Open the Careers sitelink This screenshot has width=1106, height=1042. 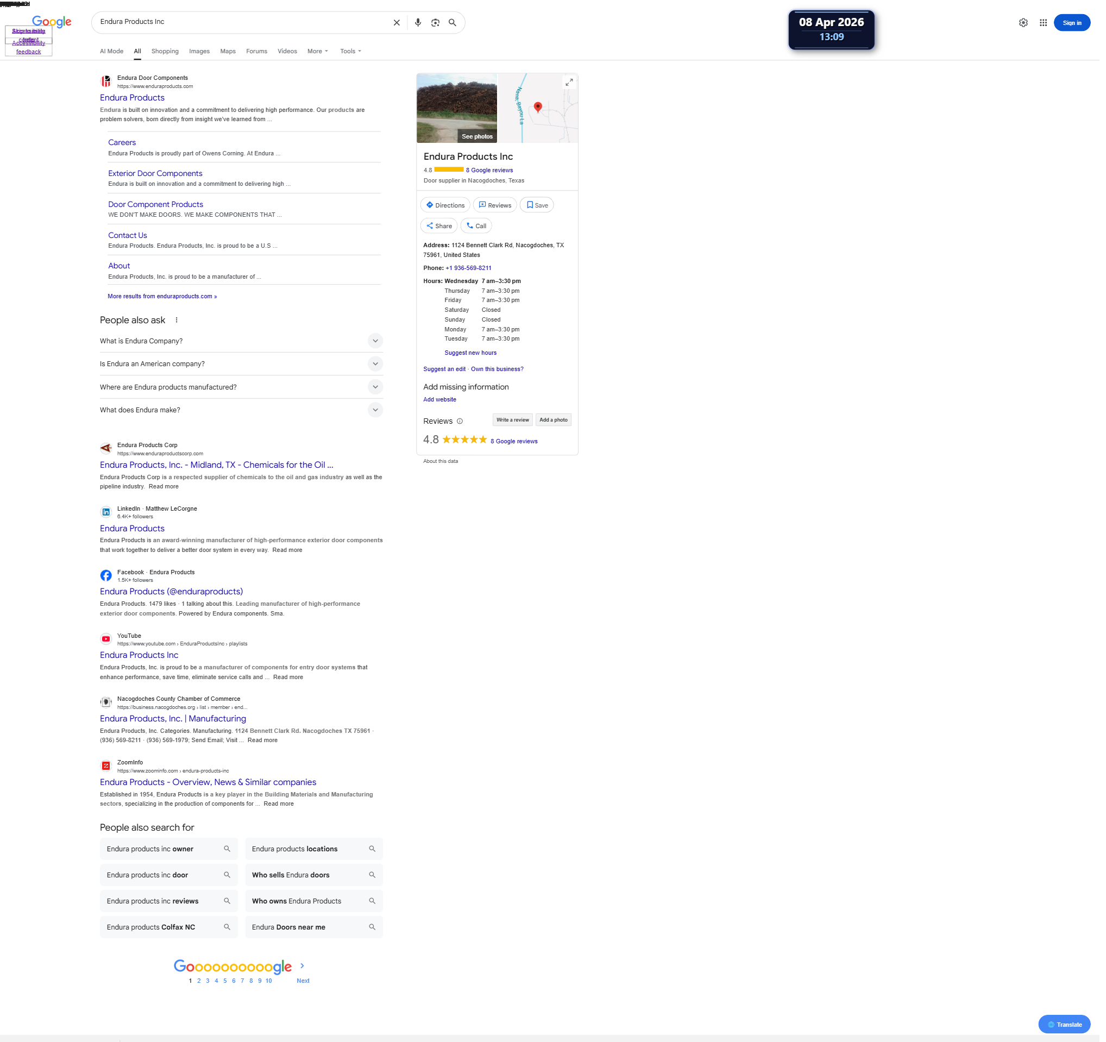click(x=122, y=143)
